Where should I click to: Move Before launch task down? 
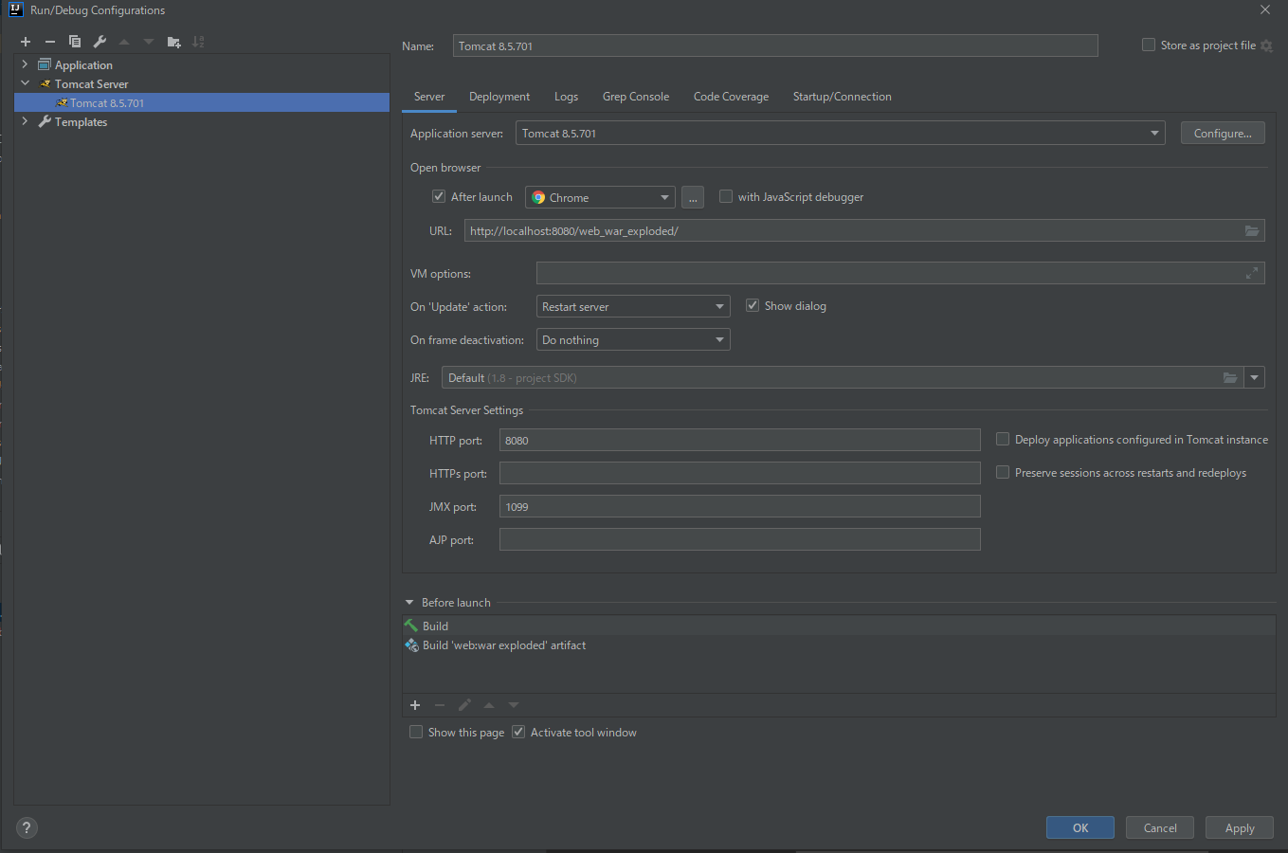point(514,705)
